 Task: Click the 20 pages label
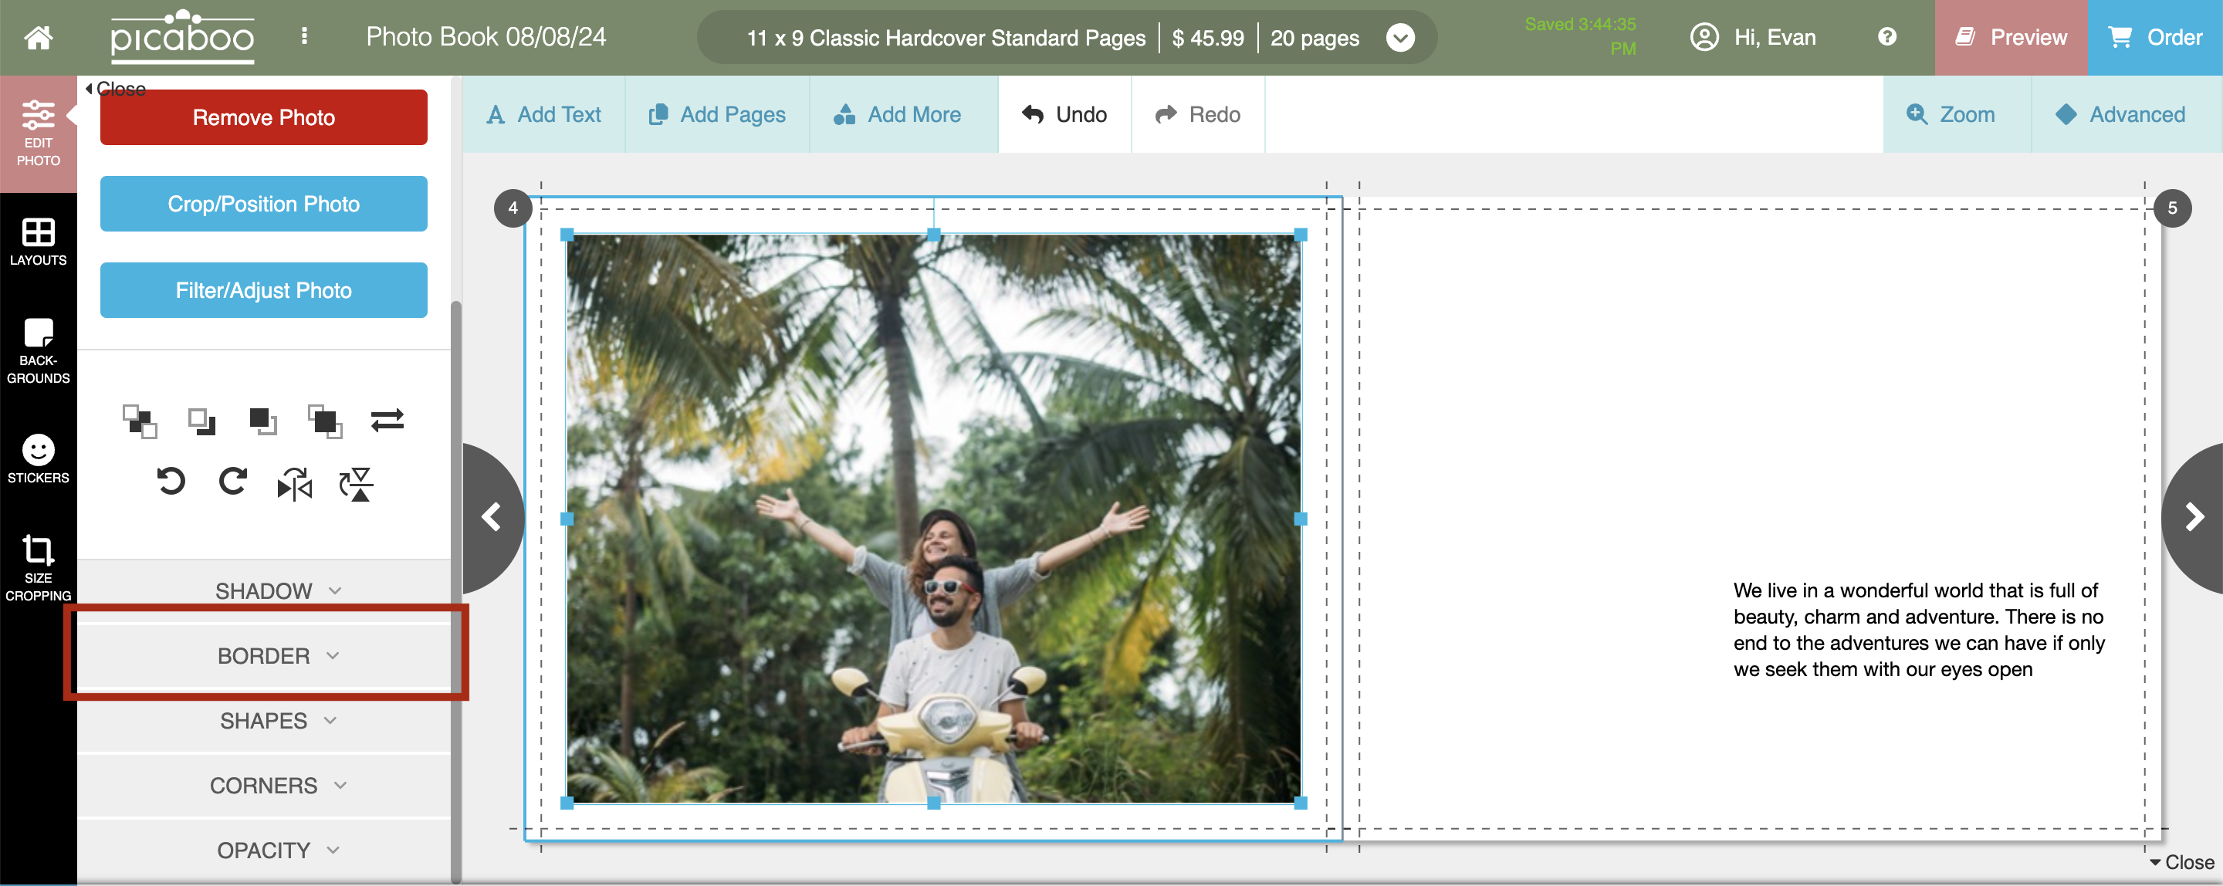point(1315,38)
